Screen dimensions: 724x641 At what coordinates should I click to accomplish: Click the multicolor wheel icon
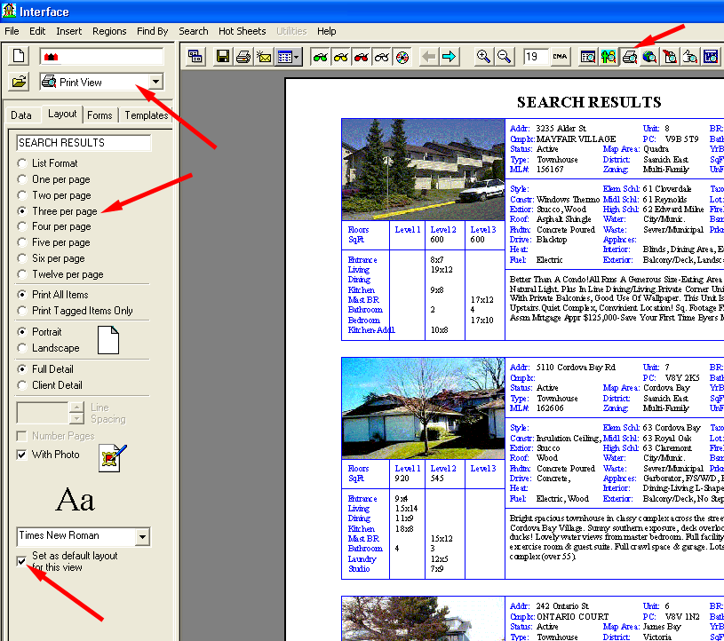point(402,57)
